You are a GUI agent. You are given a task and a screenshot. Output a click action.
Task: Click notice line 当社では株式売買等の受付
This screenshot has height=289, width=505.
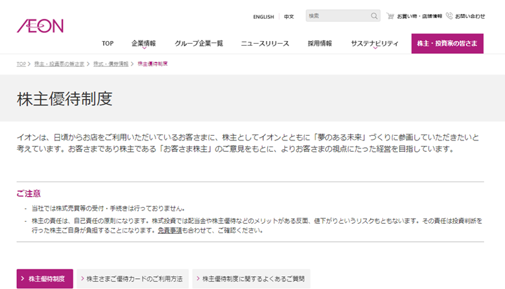click(108, 208)
